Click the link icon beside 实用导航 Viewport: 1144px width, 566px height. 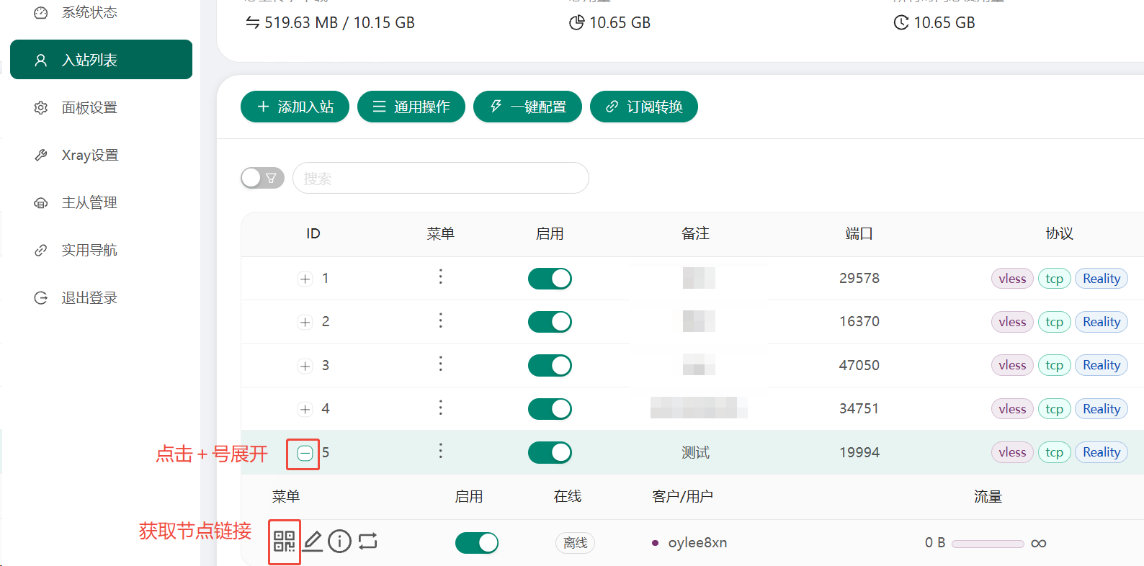tap(41, 251)
